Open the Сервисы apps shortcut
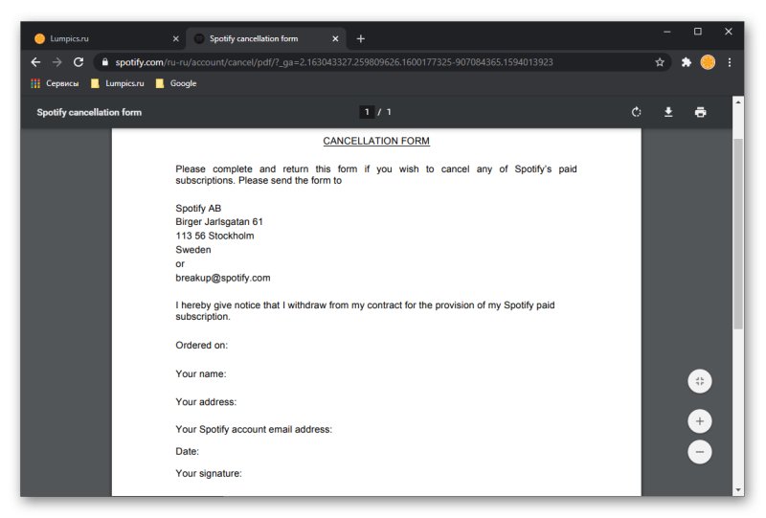This screenshot has width=766, height=518. click(55, 83)
